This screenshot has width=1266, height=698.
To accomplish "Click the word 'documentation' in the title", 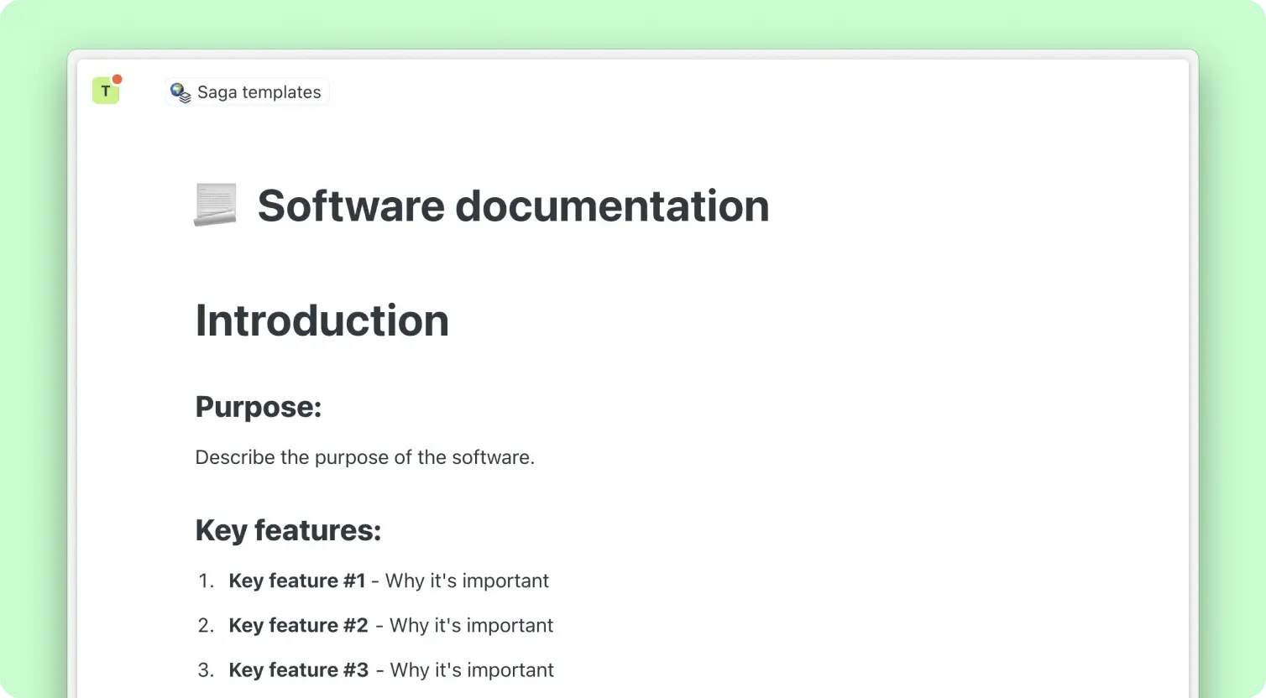I will tap(612, 206).
